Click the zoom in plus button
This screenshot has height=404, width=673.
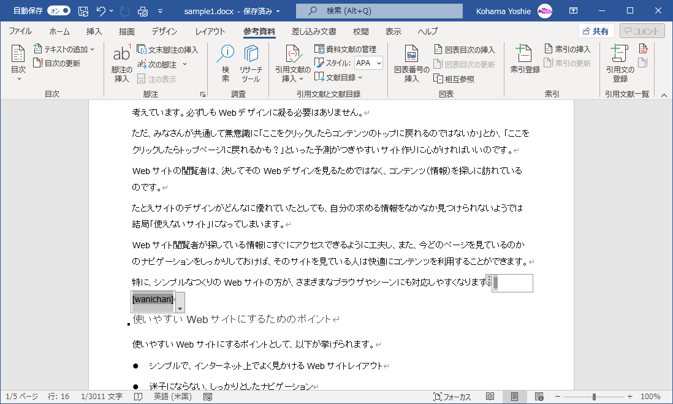[x=629, y=397]
